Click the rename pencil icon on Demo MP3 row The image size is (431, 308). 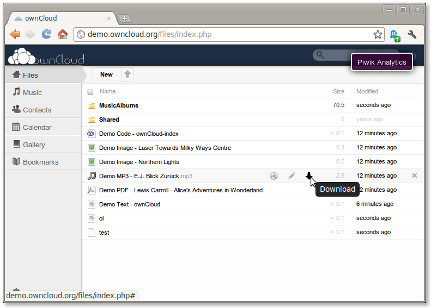pyautogui.click(x=292, y=176)
